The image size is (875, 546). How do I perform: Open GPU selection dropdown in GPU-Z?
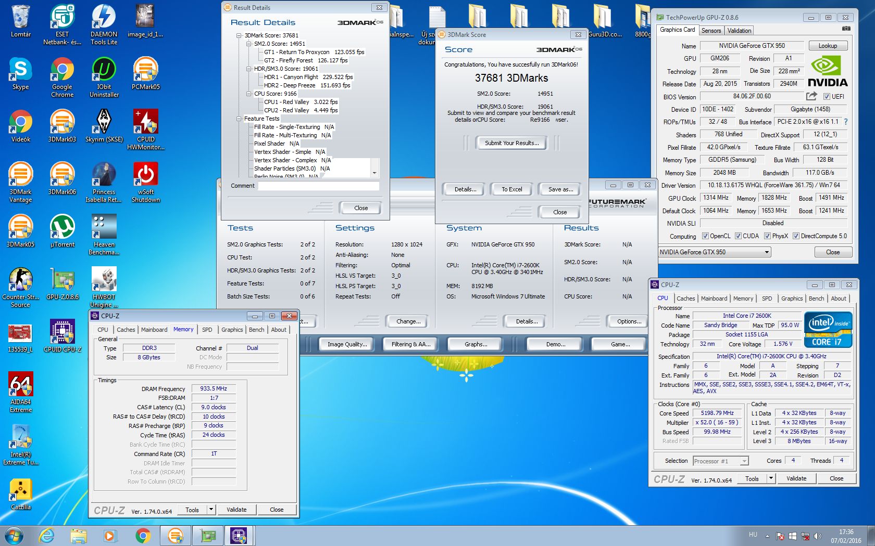(767, 252)
